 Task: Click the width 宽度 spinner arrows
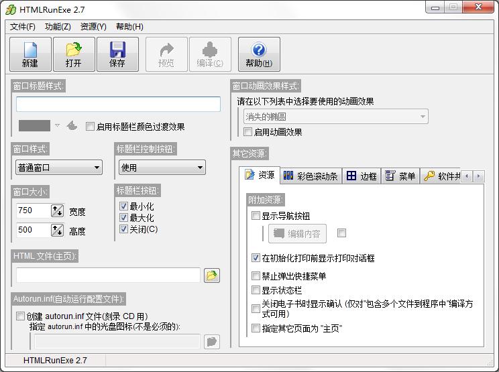pyautogui.click(x=57, y=210)
